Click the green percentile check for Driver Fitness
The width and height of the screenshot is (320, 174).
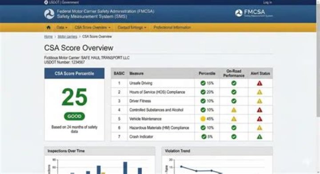pos(203,101)
